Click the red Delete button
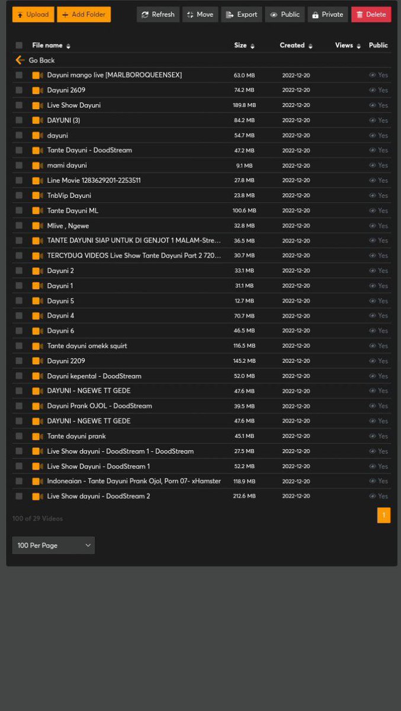401x711 pixels. pos(371,14)
